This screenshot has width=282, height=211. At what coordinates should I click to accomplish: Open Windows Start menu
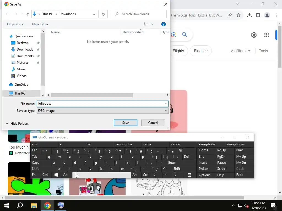point(7,206)
